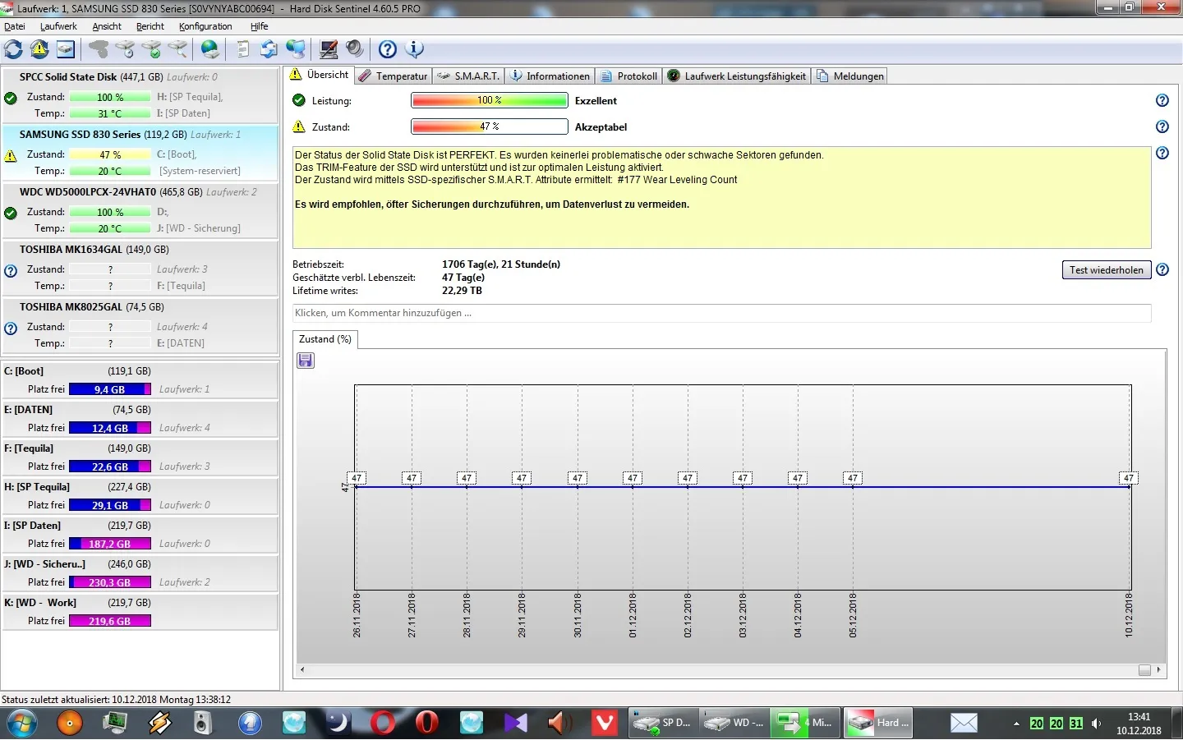Screen dimensions: 1183x740
Task: Select the SAMSUNG SSD 830 Series entry
Action: (x=140, y=153)
